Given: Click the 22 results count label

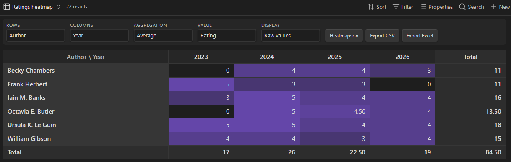Looking at the screenshot, I should tap(77, 7).
